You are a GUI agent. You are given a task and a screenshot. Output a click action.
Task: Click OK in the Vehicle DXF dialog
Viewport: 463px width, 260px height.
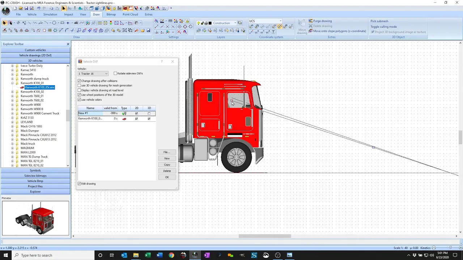[x=167, y=177]
